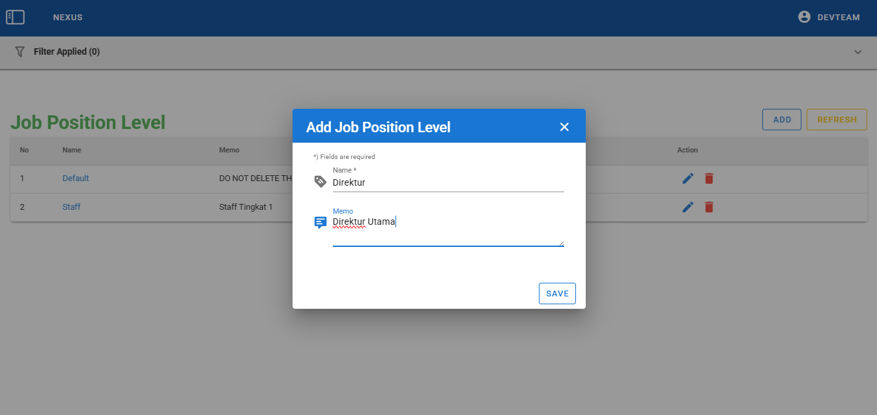The image size is (877, 415).
Task: Click the ADD button
Action: pyautogui.click(x=782, y=120)
